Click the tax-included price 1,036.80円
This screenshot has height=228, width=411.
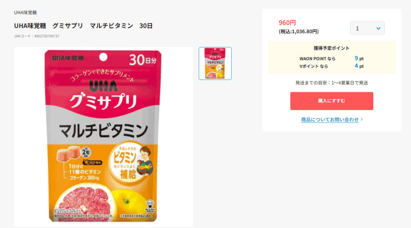point(299,31)
